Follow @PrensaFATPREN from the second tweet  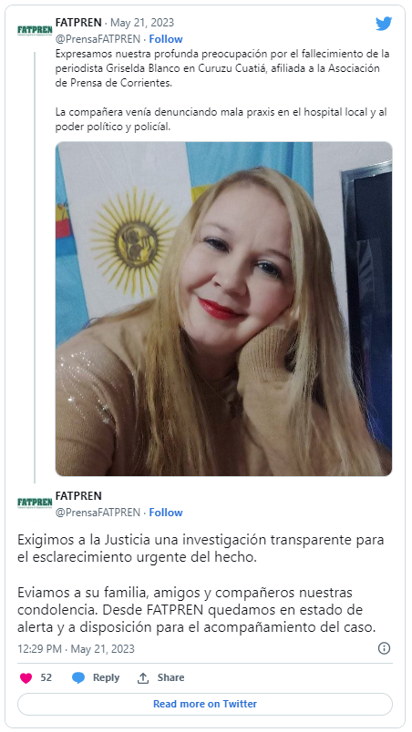click(x=166, y=513)
